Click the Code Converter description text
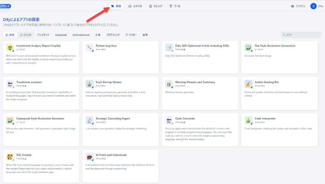This screenshot has height=184, width=325. [x=198, y=134]
